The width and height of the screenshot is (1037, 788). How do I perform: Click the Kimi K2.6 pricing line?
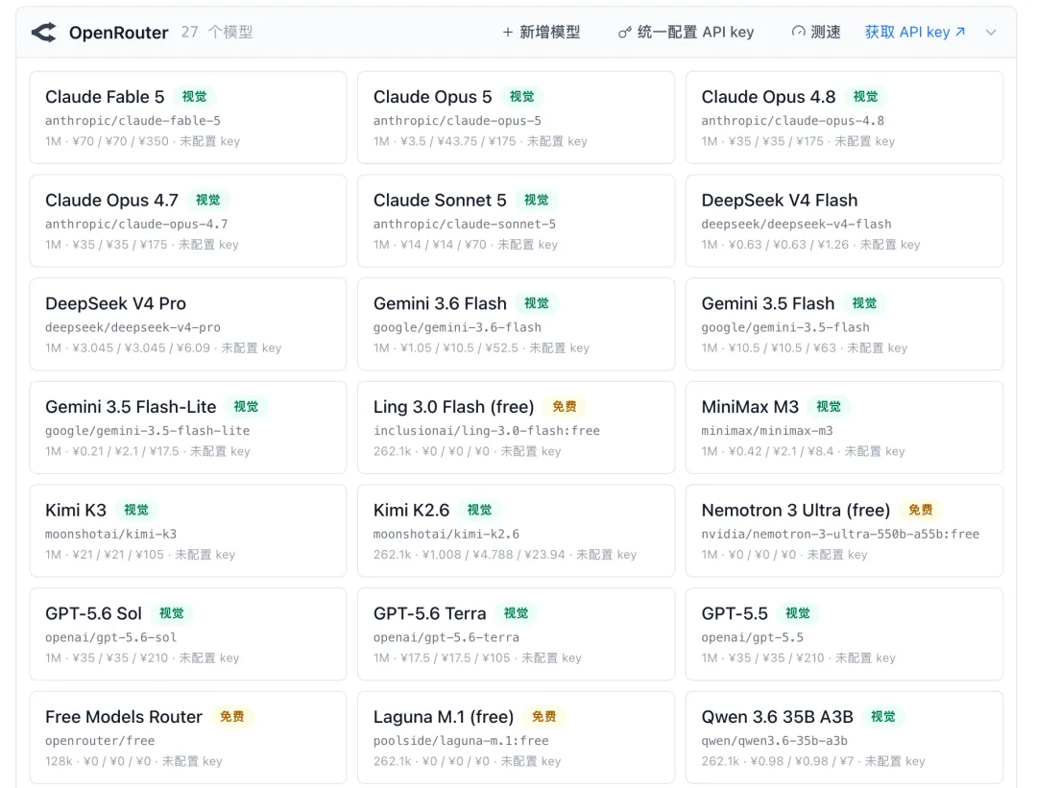(505, 555)
